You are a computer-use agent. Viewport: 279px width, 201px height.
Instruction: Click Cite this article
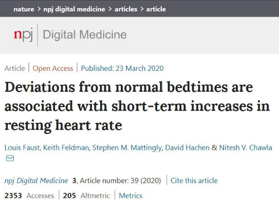[194, 180]
